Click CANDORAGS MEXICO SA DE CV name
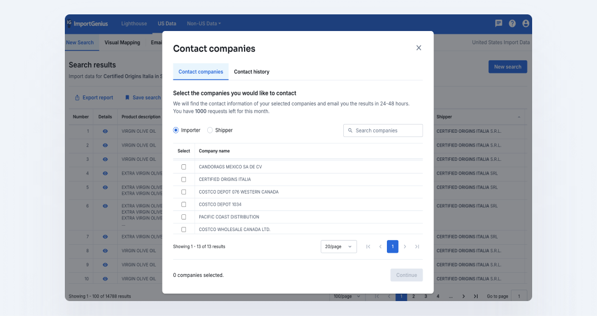The image size is (597, 316). [x=230, y=167]
